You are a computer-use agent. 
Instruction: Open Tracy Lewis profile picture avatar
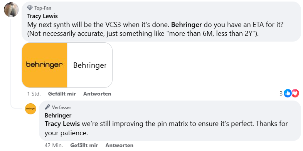tap(11, 10)
